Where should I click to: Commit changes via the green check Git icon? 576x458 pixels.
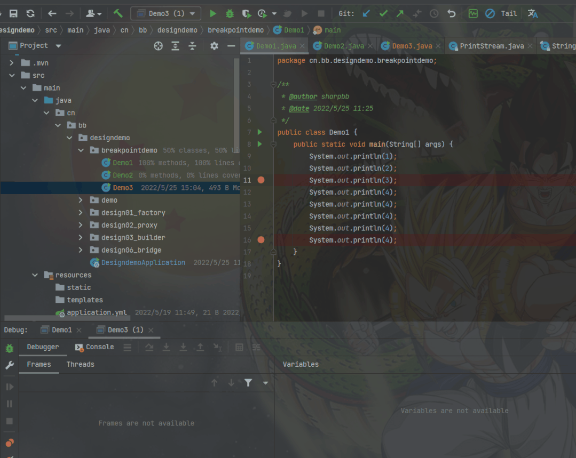[383, 13]
